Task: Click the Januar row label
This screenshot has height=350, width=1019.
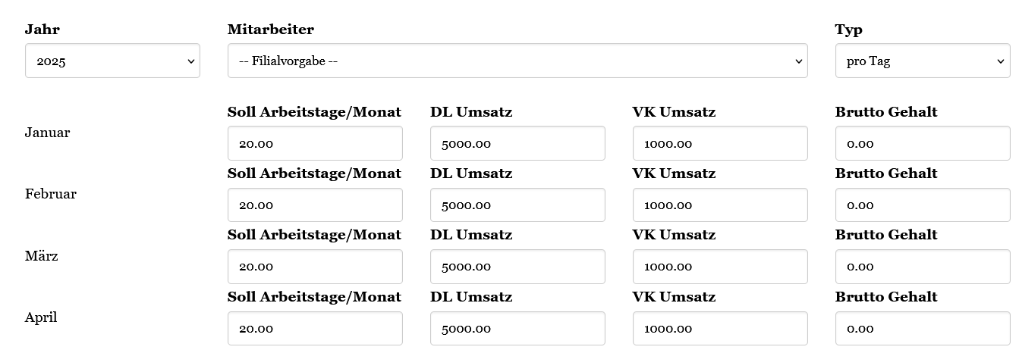Action: pyautogui.click(x=47, y=133)
